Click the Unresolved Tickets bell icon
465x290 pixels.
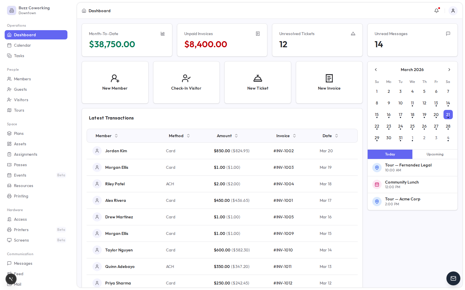pyautogui.click(x=353, y=34)
